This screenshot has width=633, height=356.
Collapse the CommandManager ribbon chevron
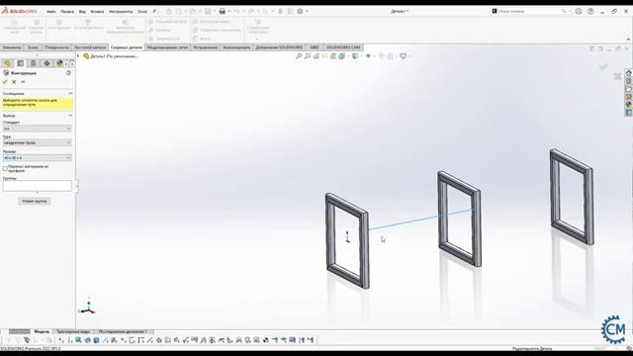coord(628,40)
